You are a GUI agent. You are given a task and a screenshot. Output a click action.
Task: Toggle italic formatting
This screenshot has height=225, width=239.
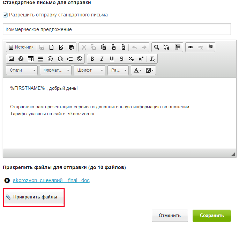(102, 59)
